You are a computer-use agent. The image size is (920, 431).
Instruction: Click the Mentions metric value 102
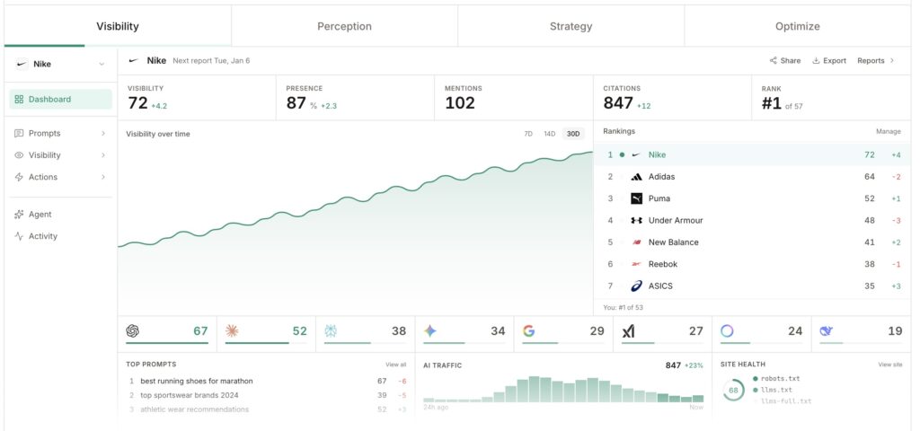click(459, 103)
